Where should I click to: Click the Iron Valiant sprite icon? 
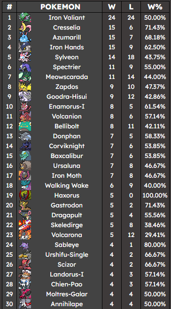pos(25,18)
